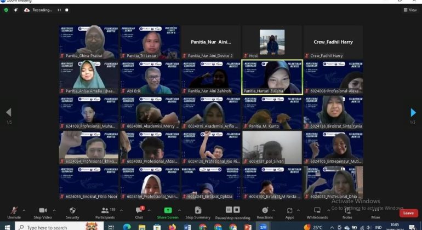
Task: Select the Abi Erik video tile
Action: point(150,77)
